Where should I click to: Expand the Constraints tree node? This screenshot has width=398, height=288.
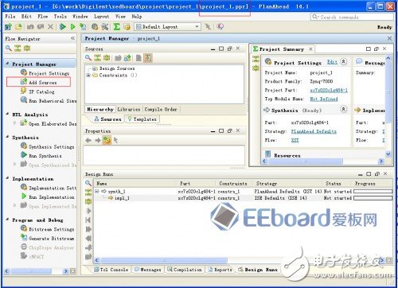click(x=88, y=76)
